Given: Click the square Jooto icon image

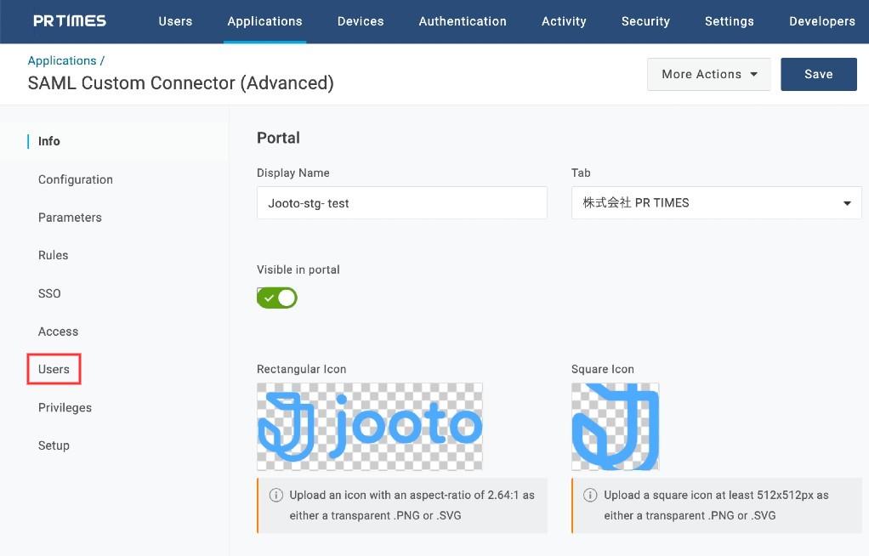Looking at the screenshot, I should [615, 426].
